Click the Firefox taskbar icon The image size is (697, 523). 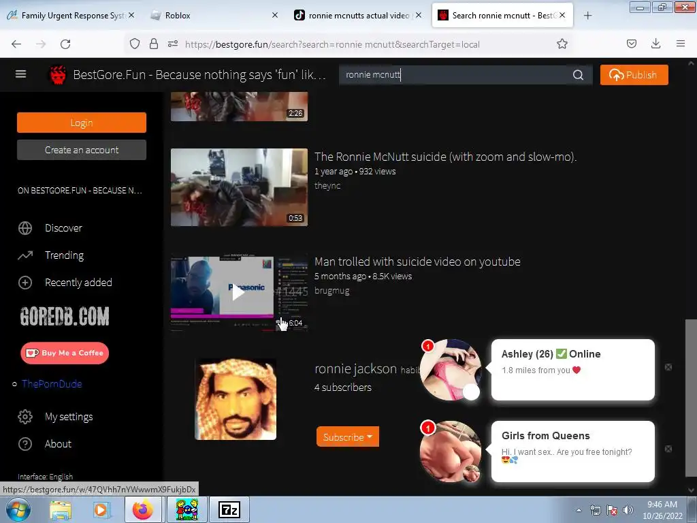pyautogui.click(x=143, y=509)
